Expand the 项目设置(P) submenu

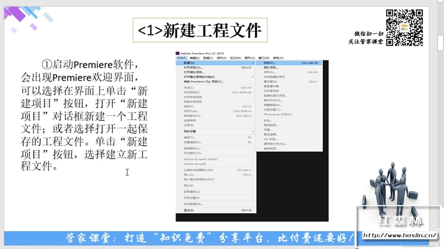[216, 198]
